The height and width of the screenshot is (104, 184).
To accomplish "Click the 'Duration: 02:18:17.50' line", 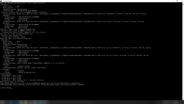I will coord(24,12).
